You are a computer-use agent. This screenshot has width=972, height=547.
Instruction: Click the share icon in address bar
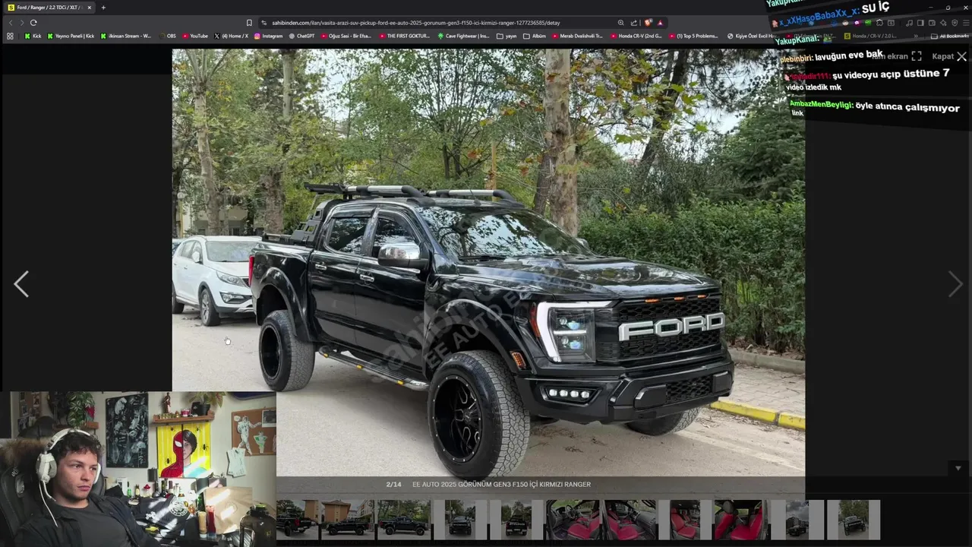click(634, 23)
